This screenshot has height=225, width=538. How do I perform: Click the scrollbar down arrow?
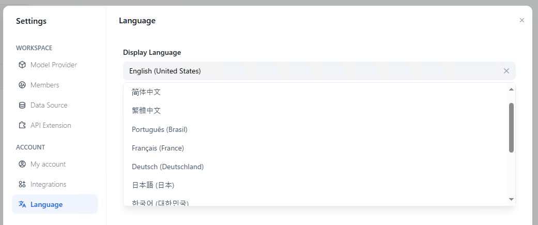511,199
